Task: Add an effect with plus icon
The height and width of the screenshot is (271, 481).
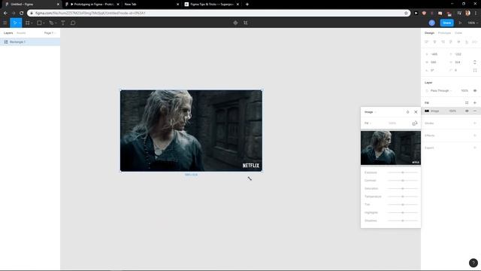Action: click(x=475, y=135)
